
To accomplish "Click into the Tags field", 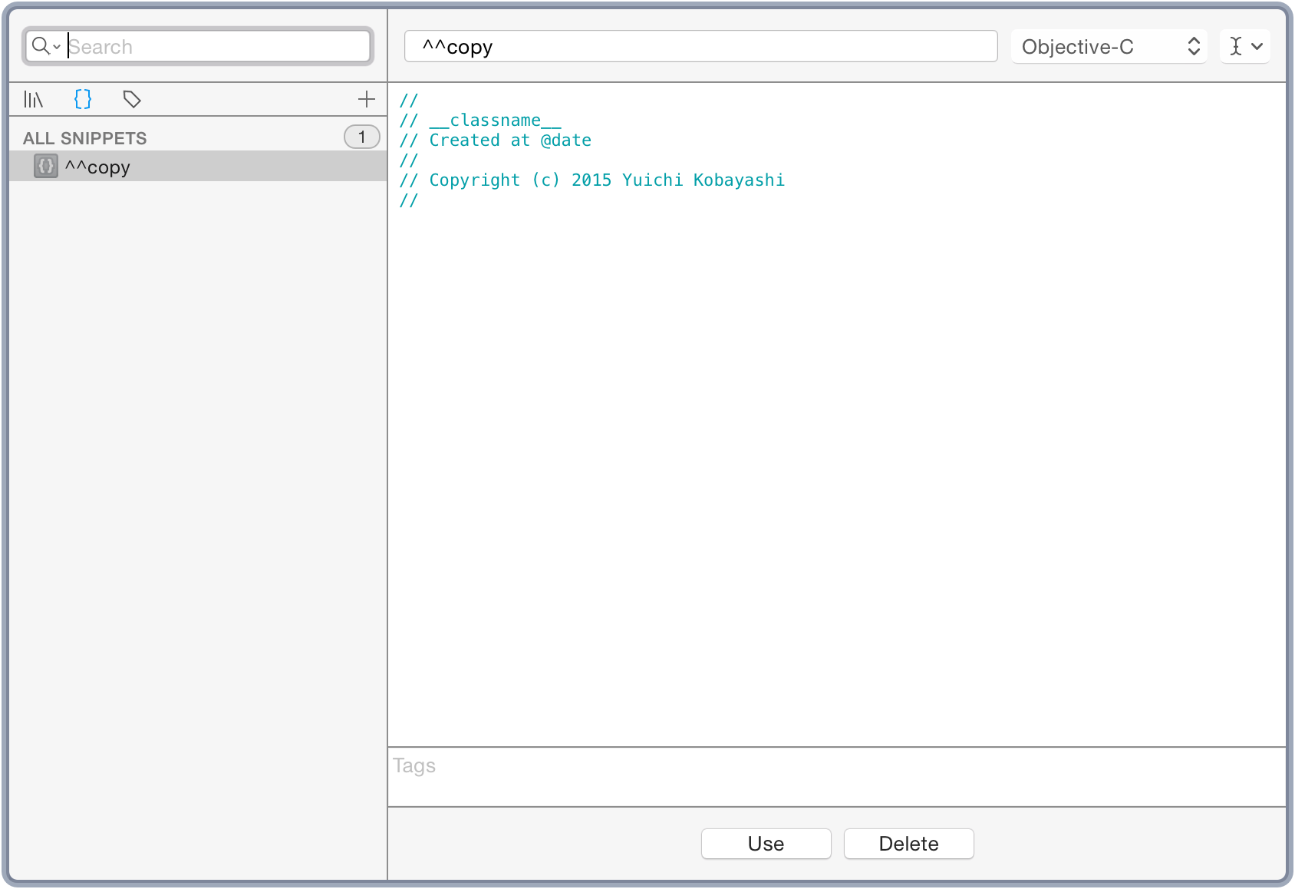I will pyautogui.click(x=836, y=775).
